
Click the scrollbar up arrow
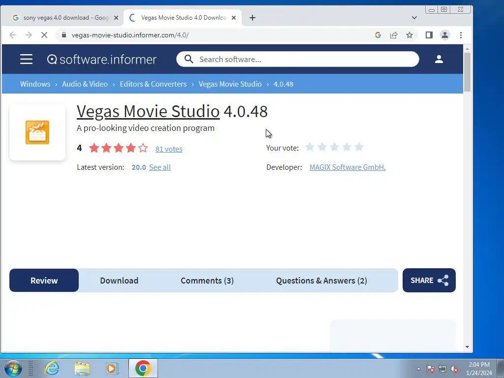[467, 49]
